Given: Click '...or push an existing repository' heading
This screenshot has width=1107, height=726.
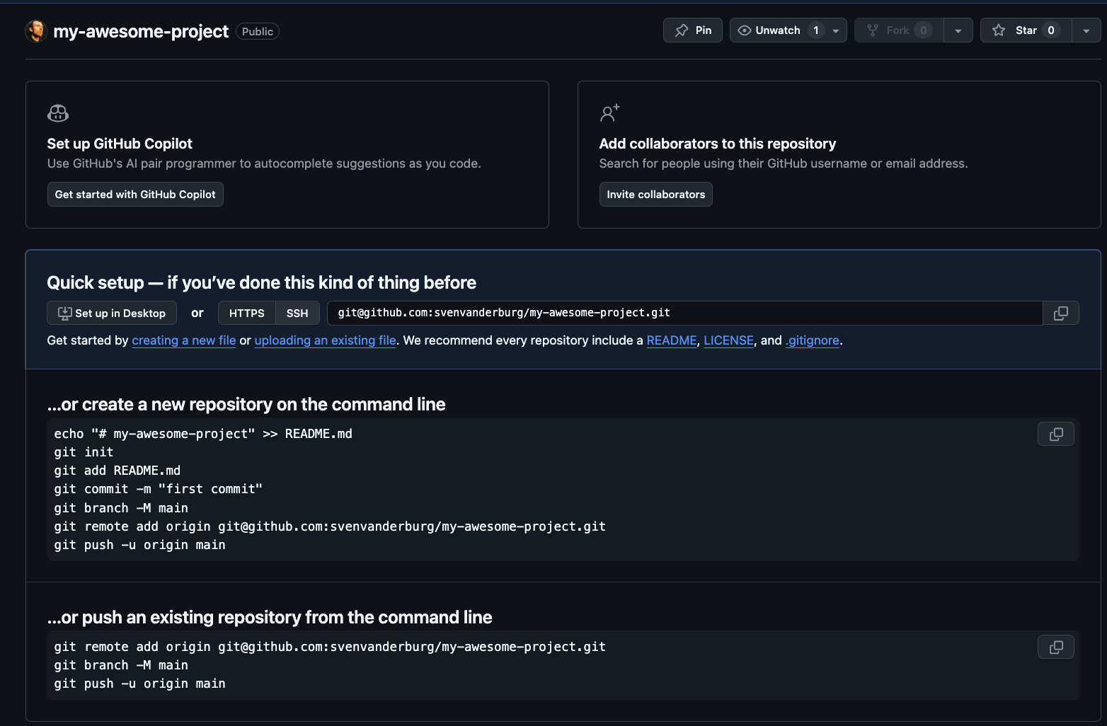Looking at the screenshot, I should 270,617.
